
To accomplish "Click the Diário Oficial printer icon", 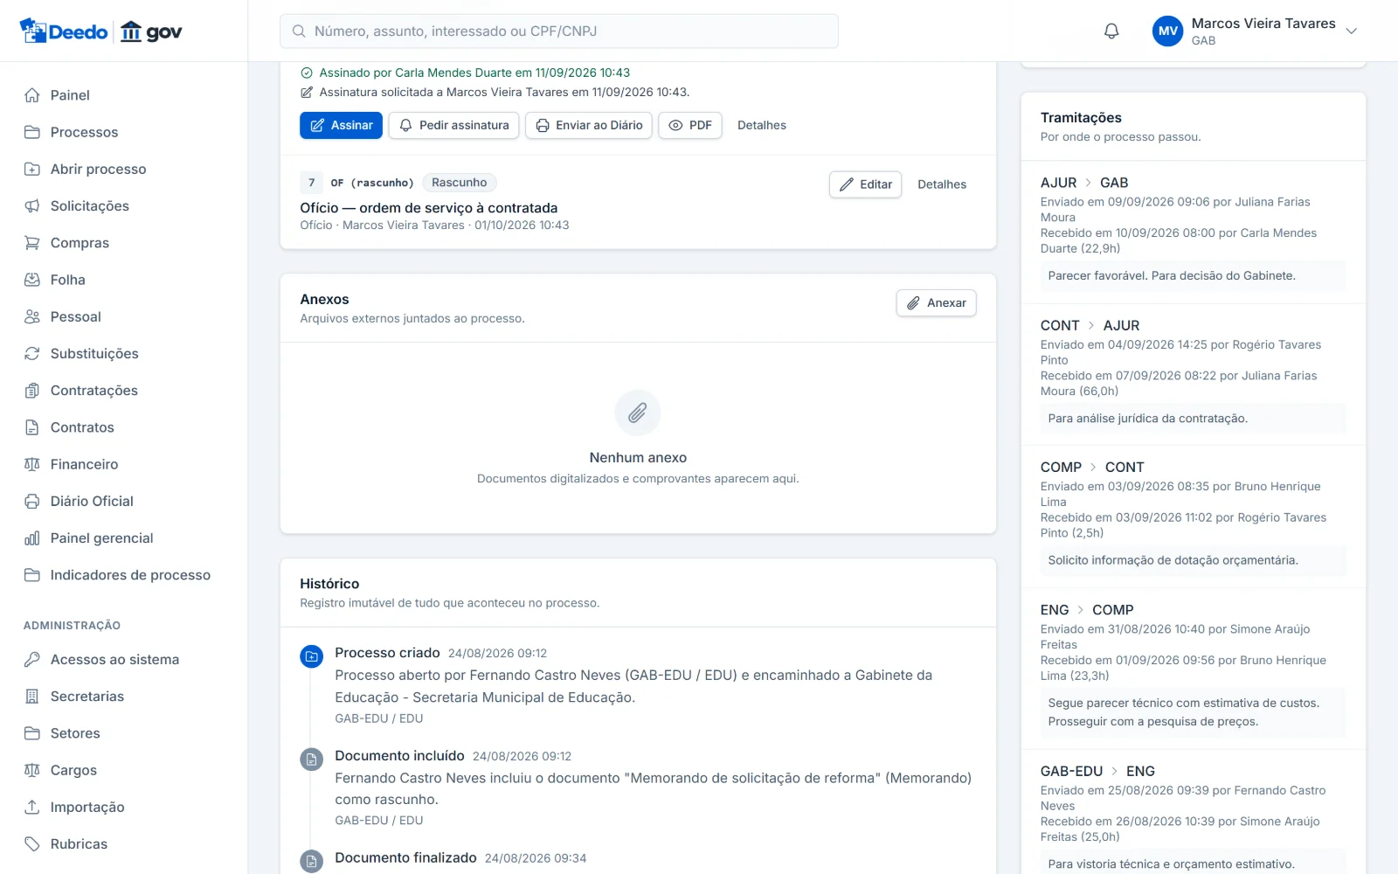I will pyautogui.click(x=32, y=502).
